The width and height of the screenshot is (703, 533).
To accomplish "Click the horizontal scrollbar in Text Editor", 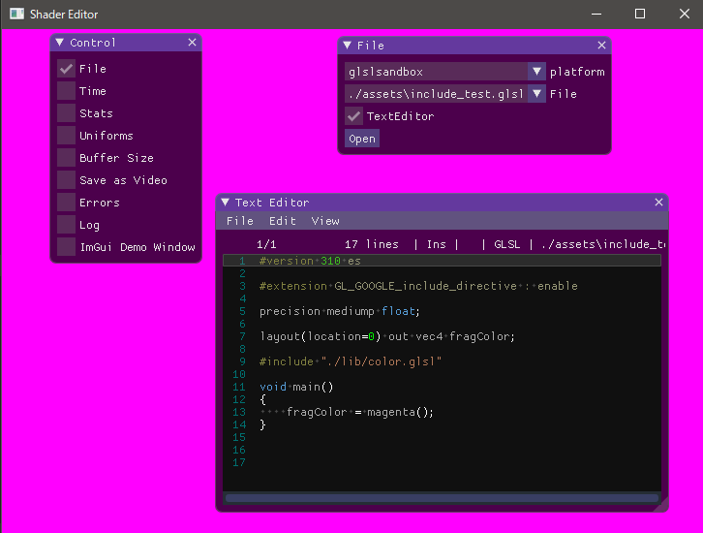I will click(x=443, y=497).
